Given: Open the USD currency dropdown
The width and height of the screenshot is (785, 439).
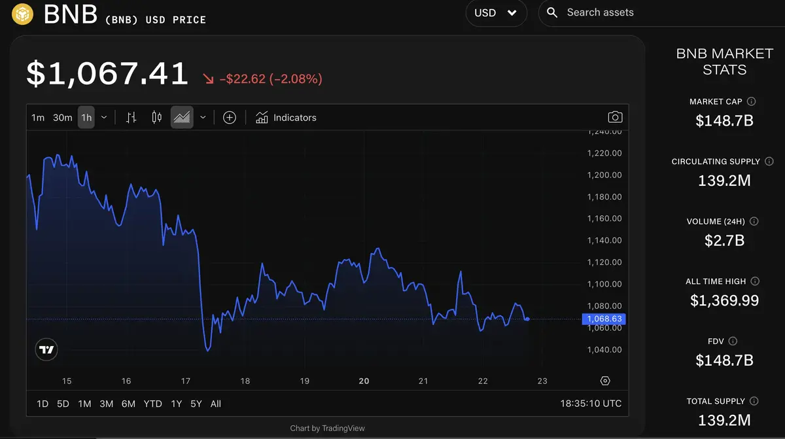Looking at the screenshot, I should [496, 13].
